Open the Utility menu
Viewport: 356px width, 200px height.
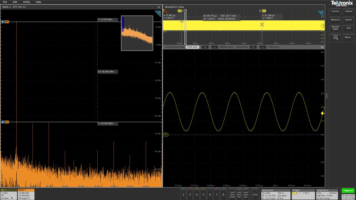[x=26, y=2]
